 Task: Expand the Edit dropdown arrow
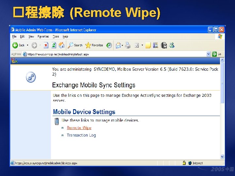coord(142,45)
